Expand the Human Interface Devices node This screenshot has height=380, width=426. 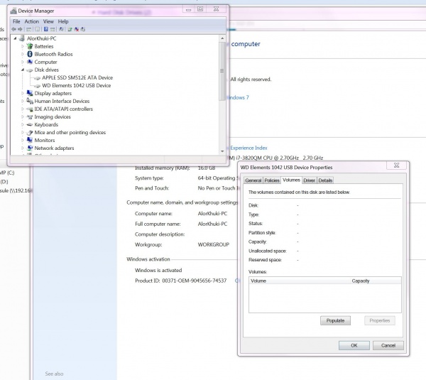tap(23, 101)
